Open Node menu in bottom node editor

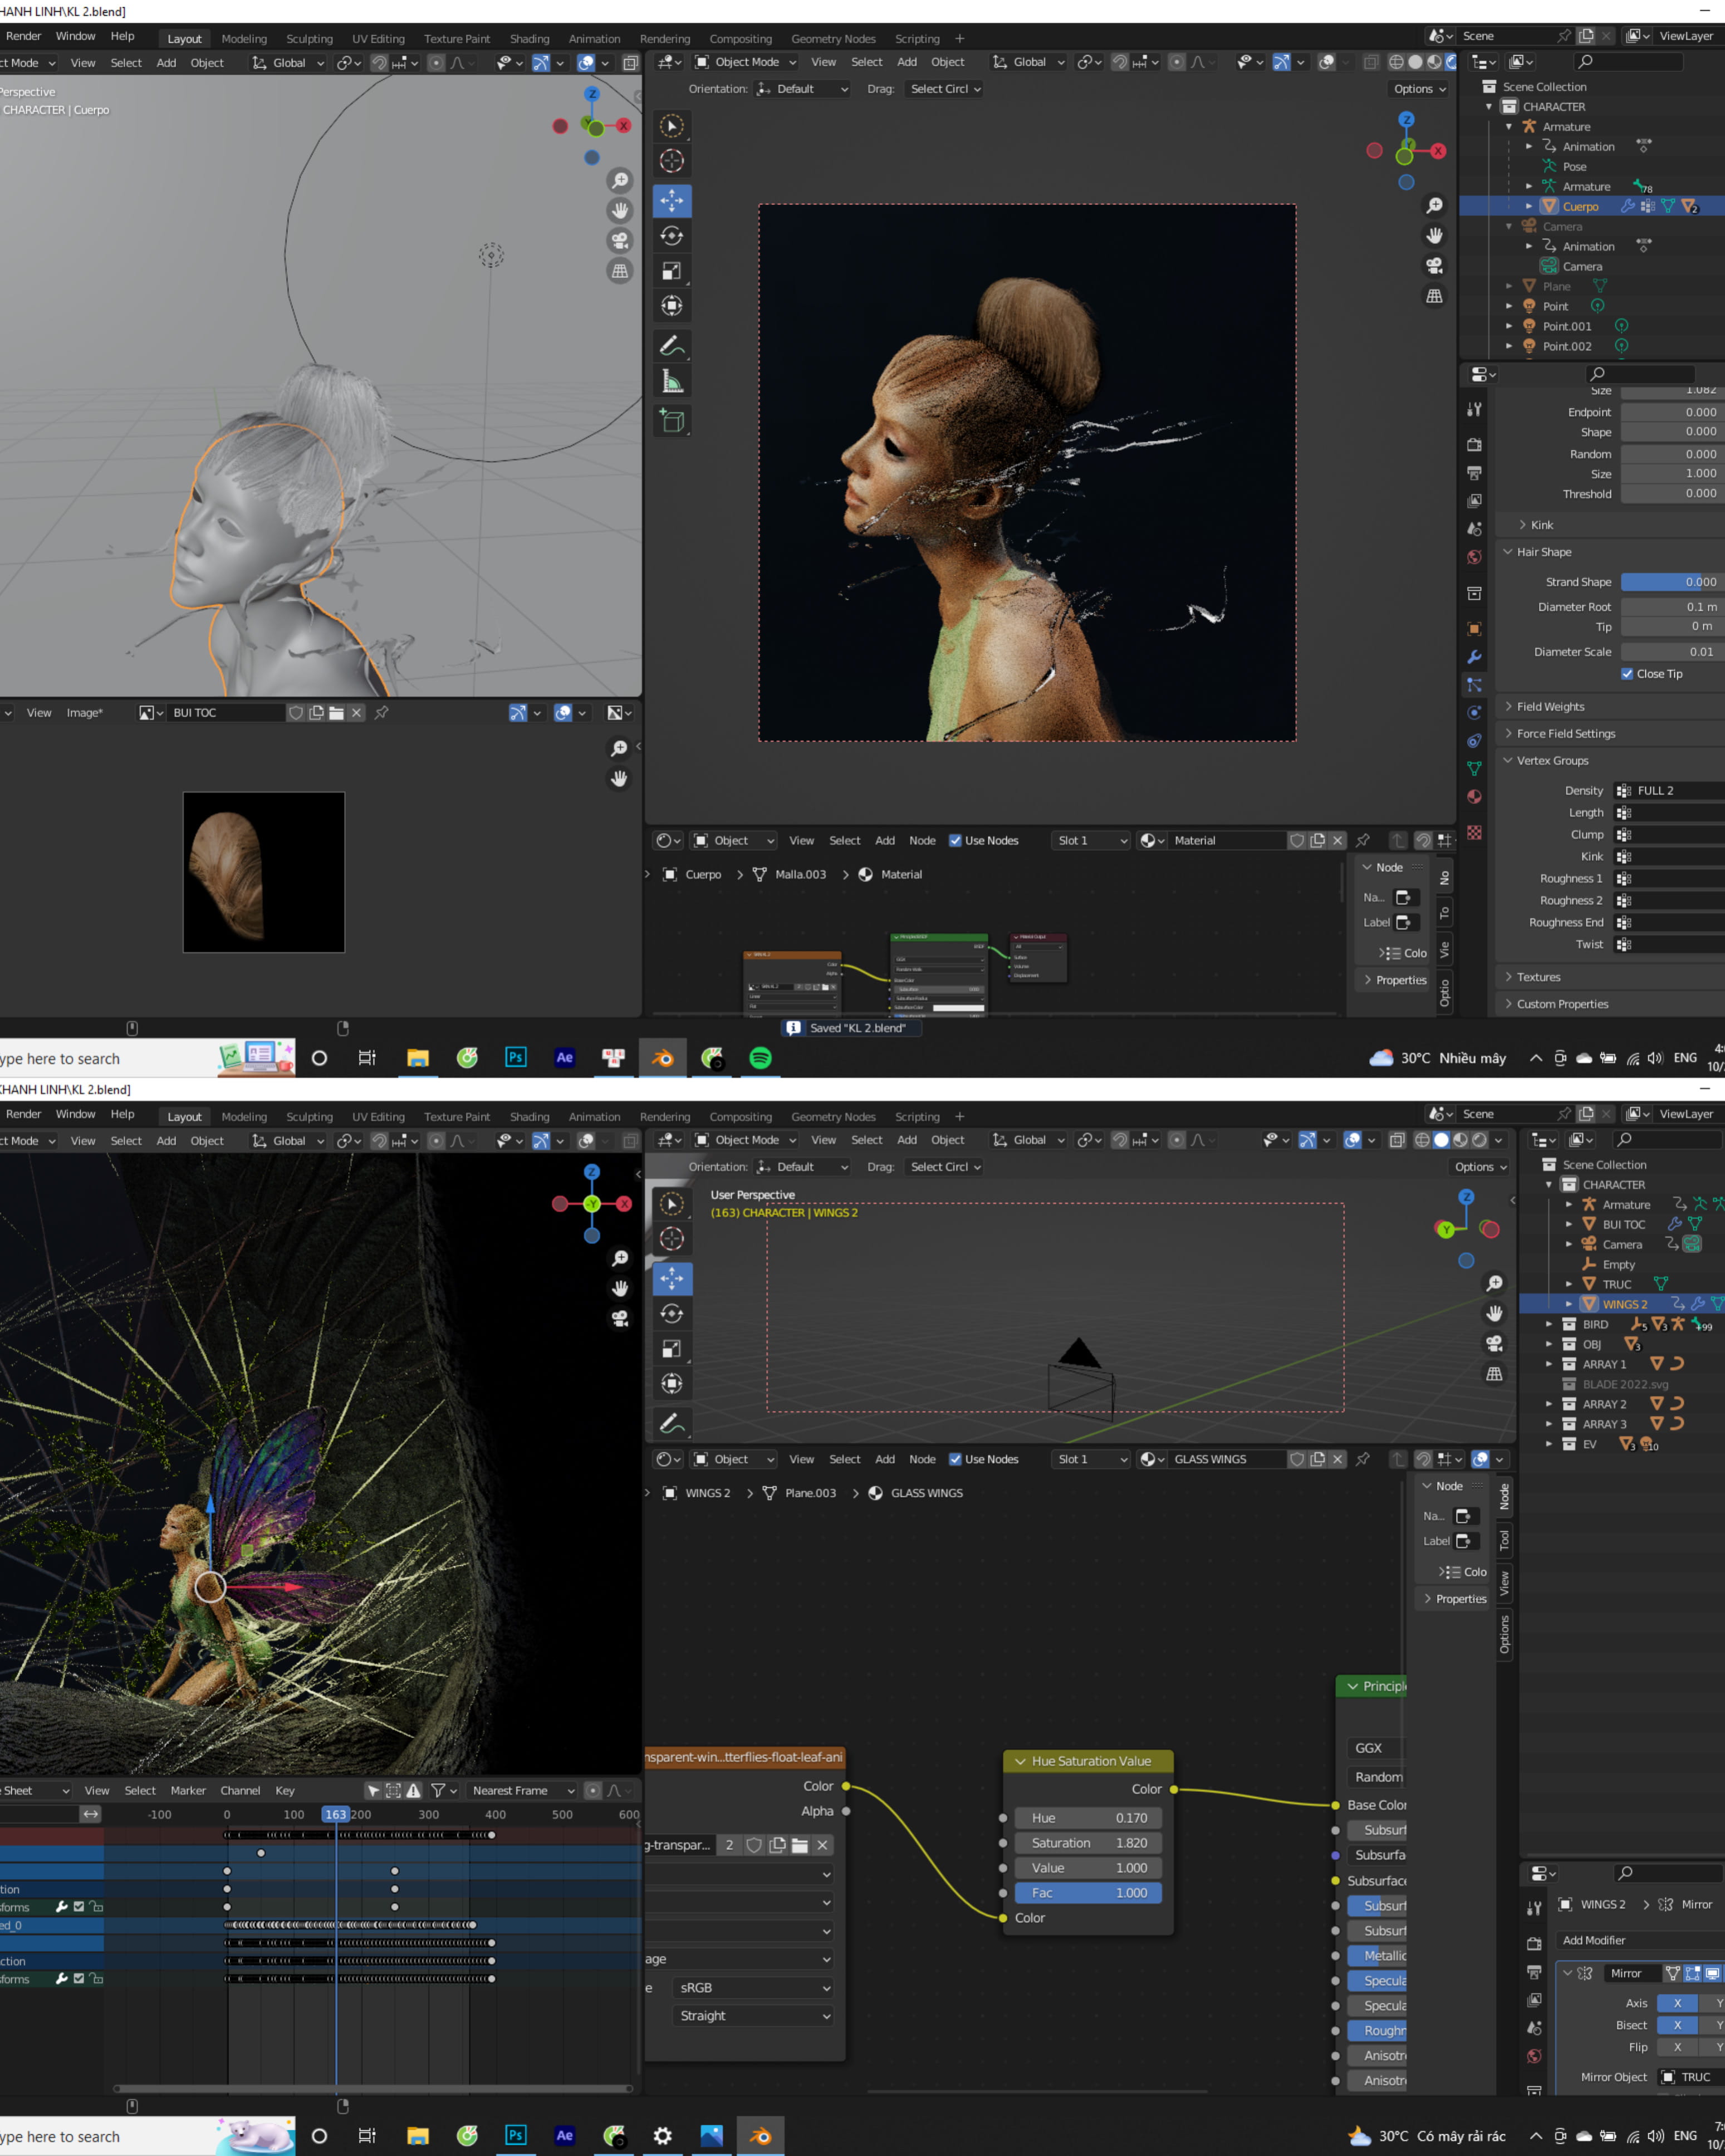pos(922,1459)
